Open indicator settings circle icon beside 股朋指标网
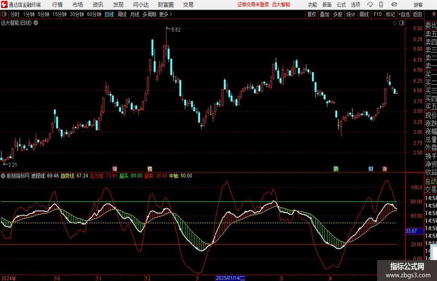The height and width of the screenshot is (281, 437). [3, 176]
